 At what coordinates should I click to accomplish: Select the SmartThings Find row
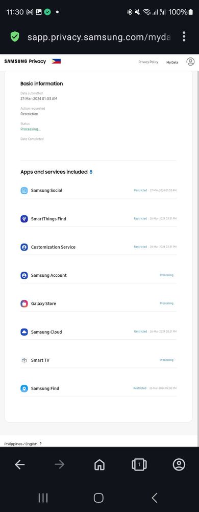98,219
